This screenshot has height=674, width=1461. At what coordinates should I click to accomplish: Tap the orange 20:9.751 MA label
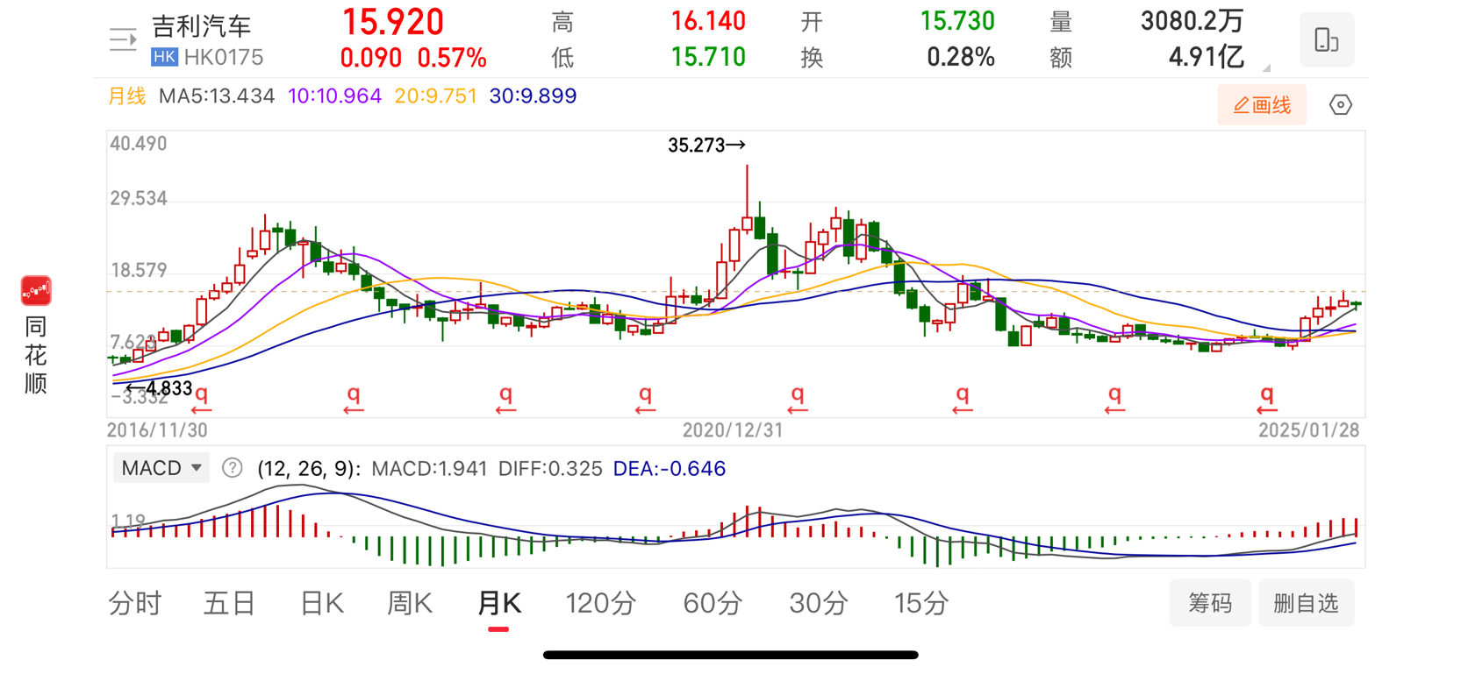(x=435, y=96)
